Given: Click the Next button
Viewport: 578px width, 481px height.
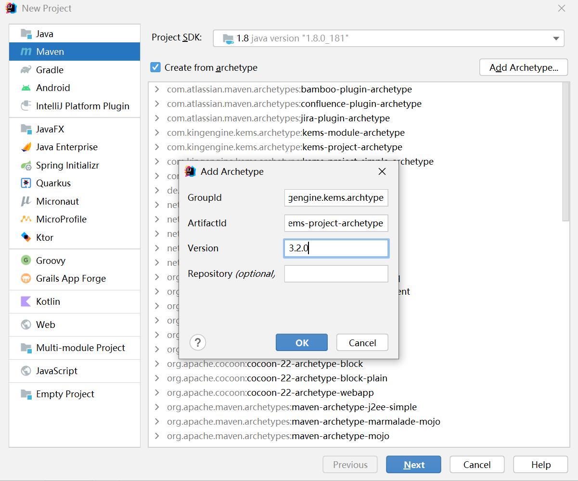Looking at the screenshot, I should (x=414, y=465).
